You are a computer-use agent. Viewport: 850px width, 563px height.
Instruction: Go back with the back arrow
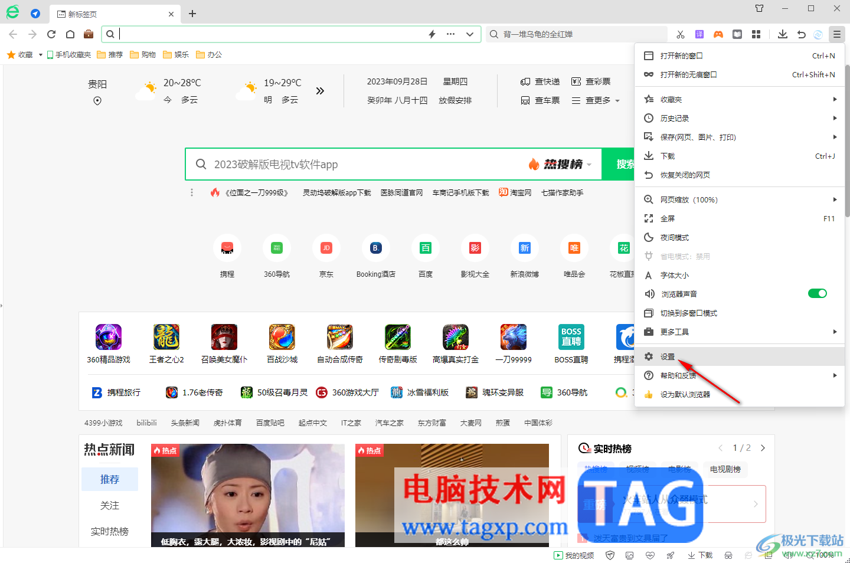13,34
